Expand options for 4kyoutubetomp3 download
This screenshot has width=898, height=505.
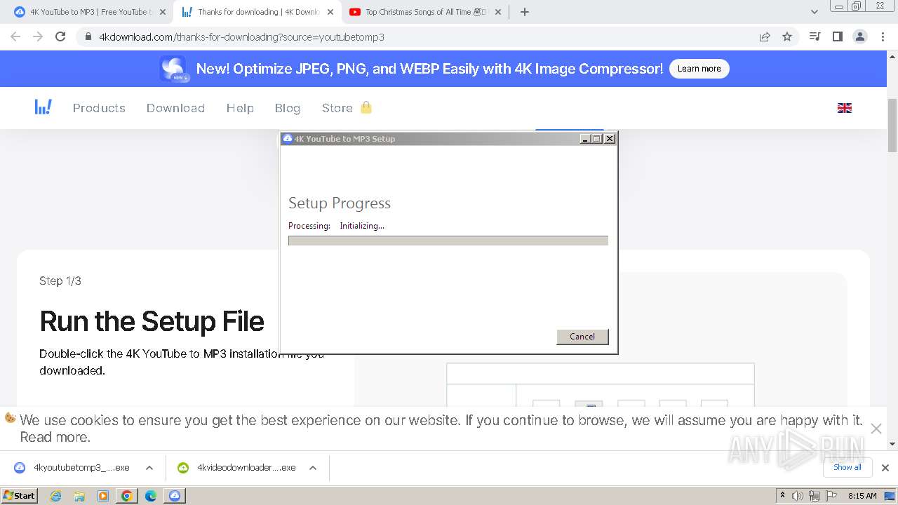pos(149,468)
